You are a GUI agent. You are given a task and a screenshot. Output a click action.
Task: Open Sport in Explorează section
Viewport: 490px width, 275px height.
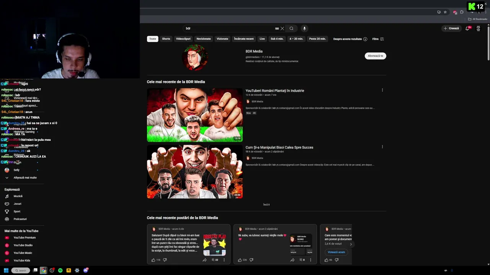coord(17,212)
